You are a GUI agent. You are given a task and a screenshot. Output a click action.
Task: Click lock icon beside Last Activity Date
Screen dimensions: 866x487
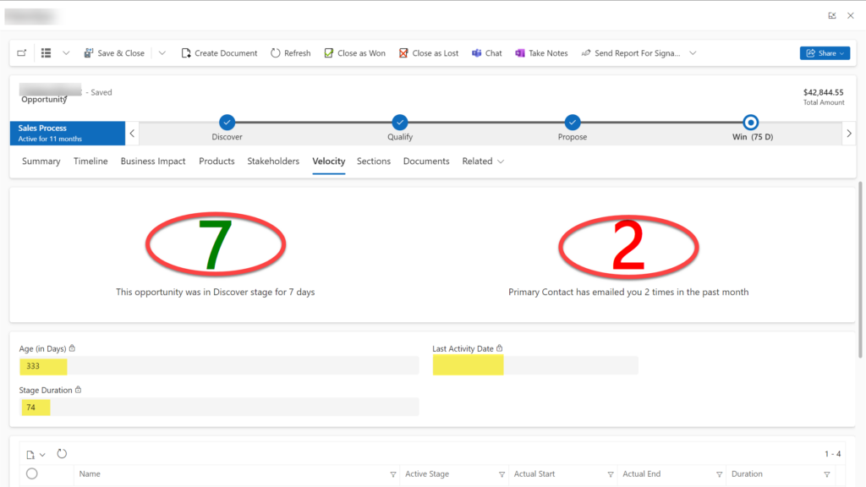click(499, 348)
